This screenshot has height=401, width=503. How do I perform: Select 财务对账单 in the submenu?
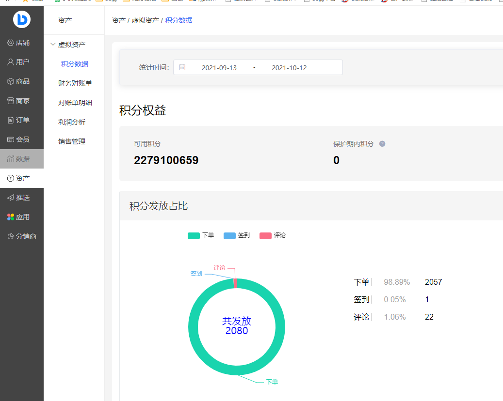[x=75, y=83]
